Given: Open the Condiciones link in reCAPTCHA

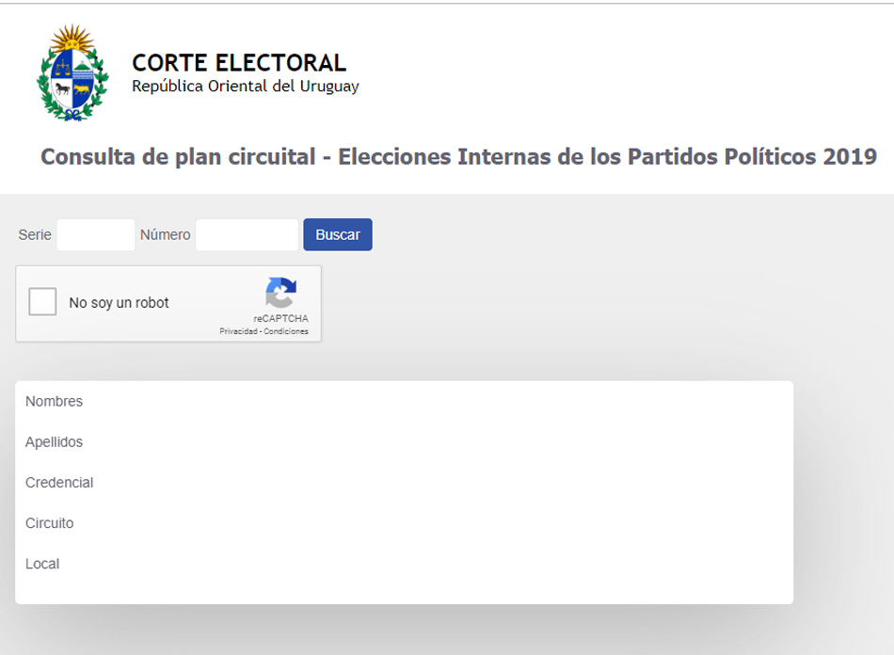Looking at the screenshot, I should (x=286, y=331).
